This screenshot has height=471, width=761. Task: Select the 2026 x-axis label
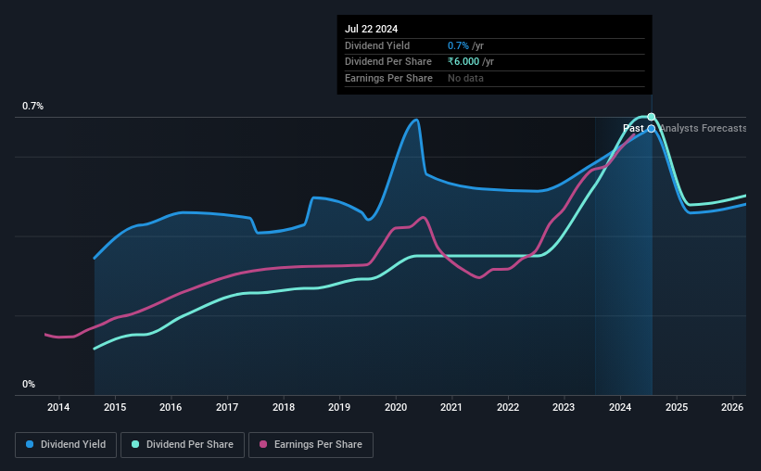[x=732, y=407]
